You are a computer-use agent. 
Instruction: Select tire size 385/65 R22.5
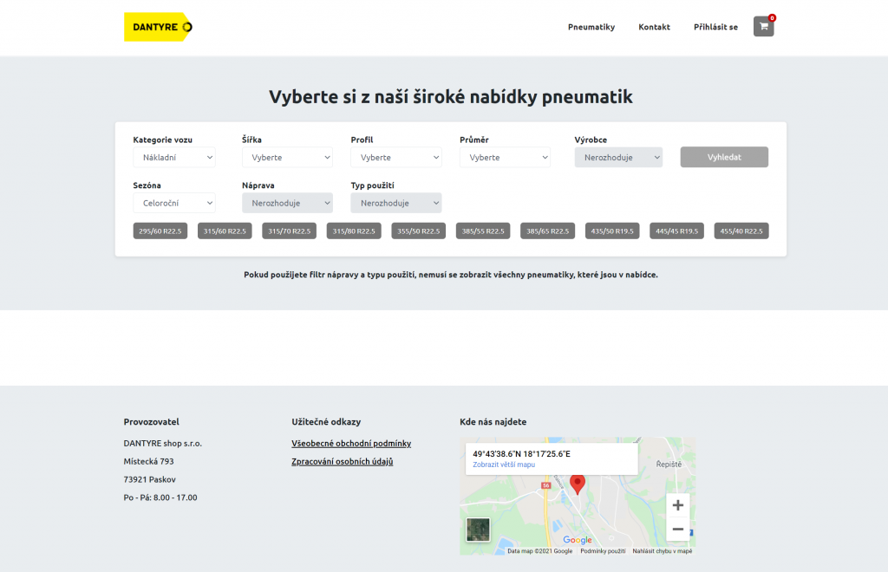[x=548, y=231]
